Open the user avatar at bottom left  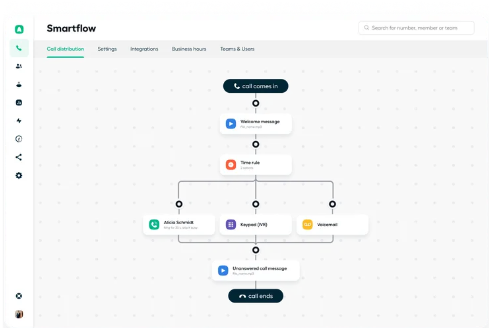[19, 314]
